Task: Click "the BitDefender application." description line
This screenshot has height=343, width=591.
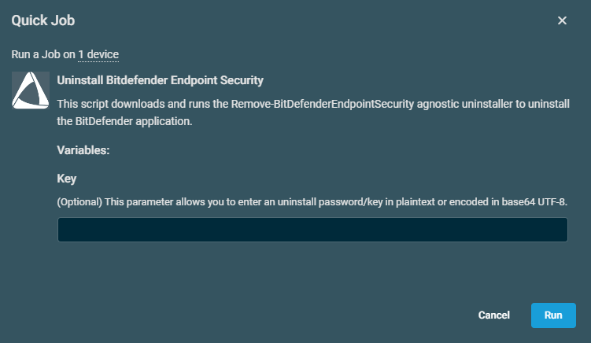Action: coord(123,122)
